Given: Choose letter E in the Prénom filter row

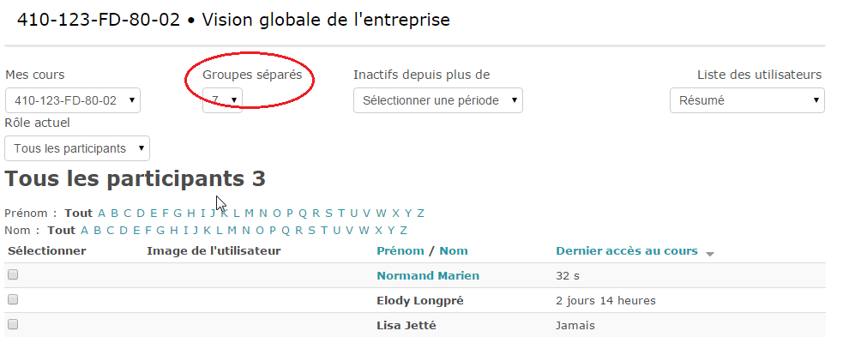Looking at the screenshot, I should tap(153, 213).
